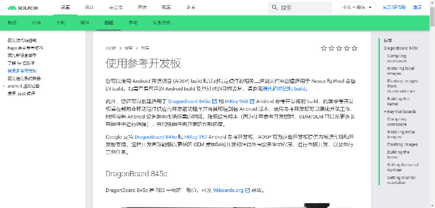
Task: Click the AOSP breadcrumb link
Action: point(111,48)
